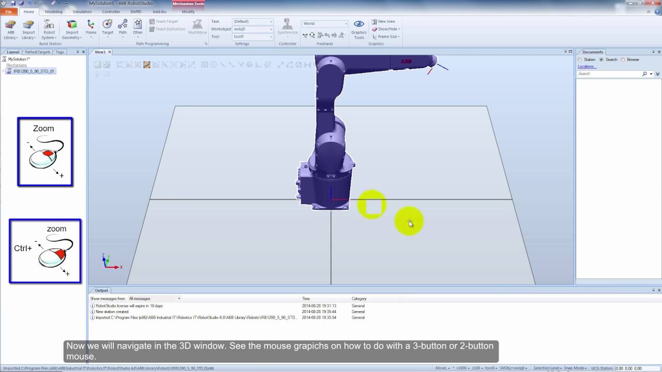Select the Freehand Jog Joint icon

coord(320,35)
